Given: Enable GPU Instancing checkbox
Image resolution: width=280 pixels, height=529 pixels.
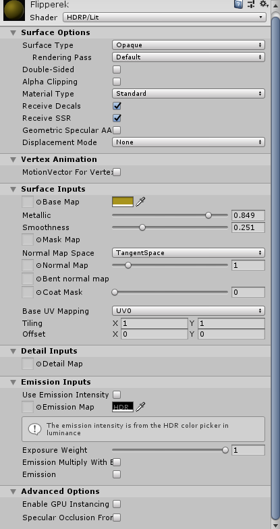Looking at the screenshot, I should pyautogui.click(x=117, y=504).
